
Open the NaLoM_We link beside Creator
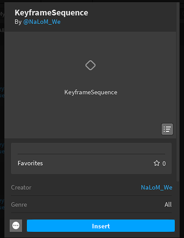click(156, 188)
